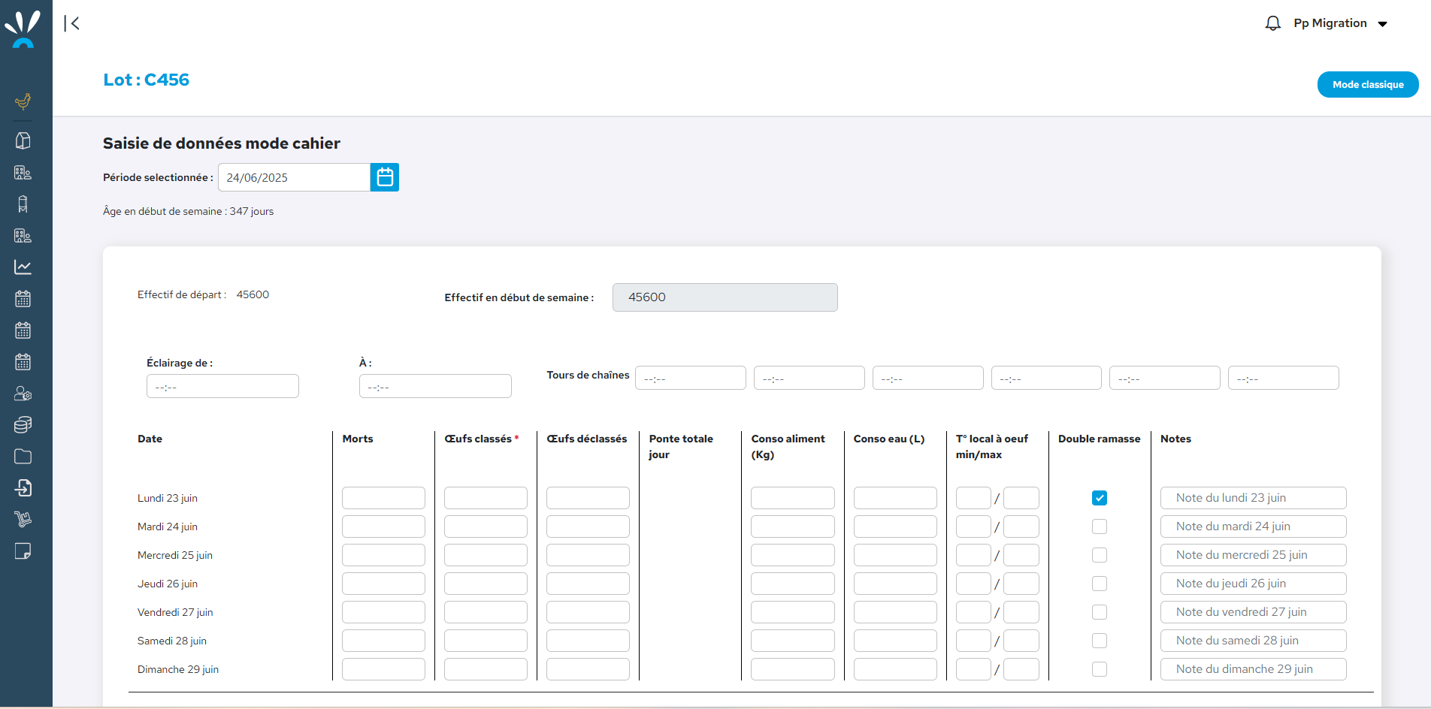
Task: Open the calendar date picker button
Action: [x=385, y=177]
